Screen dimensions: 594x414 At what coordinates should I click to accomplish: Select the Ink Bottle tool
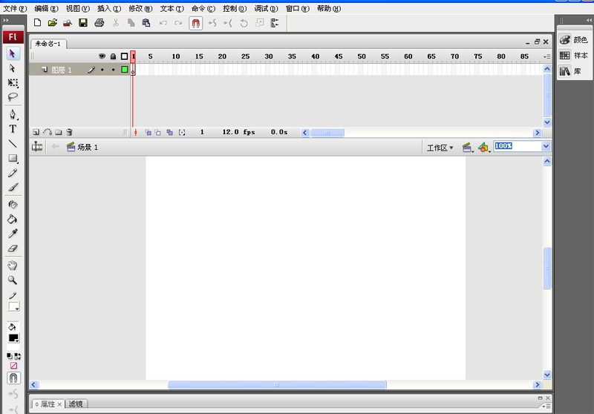tap(13, 205)
